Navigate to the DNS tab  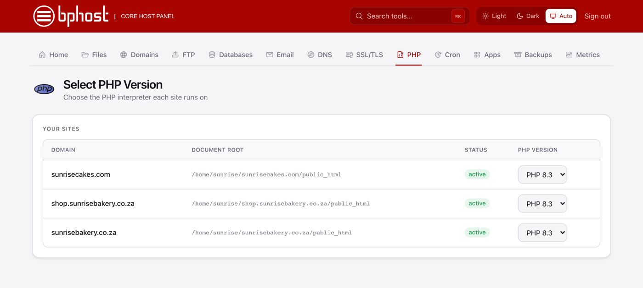coord(320,54)
